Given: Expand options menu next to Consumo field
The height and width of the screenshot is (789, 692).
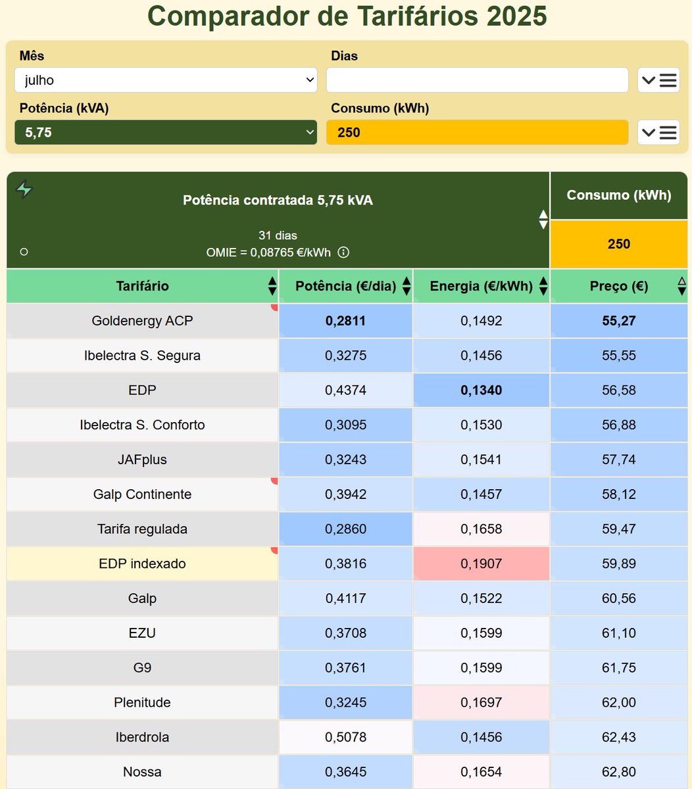Looking at the screenshot, I should [658, 133].
